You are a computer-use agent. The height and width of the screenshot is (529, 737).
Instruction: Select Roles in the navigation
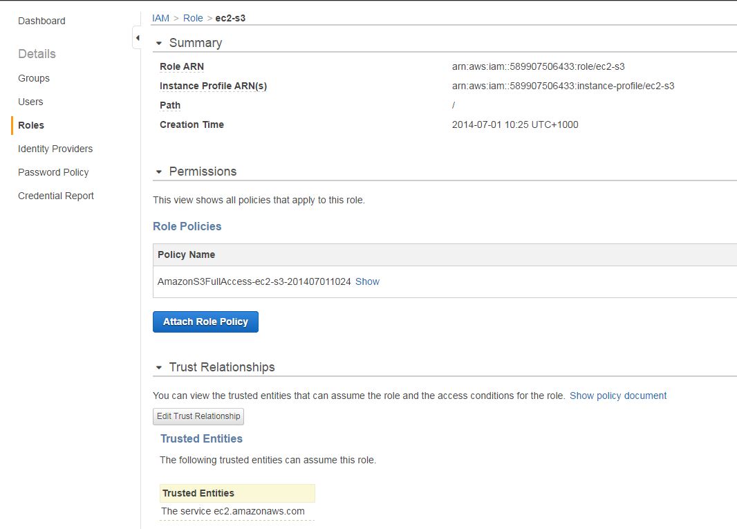31,125
